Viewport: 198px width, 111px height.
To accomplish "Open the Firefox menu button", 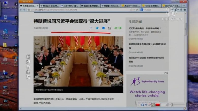I will (x=25, y=2).
